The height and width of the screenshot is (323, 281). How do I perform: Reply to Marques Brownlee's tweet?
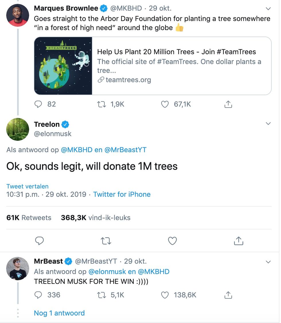38,104
